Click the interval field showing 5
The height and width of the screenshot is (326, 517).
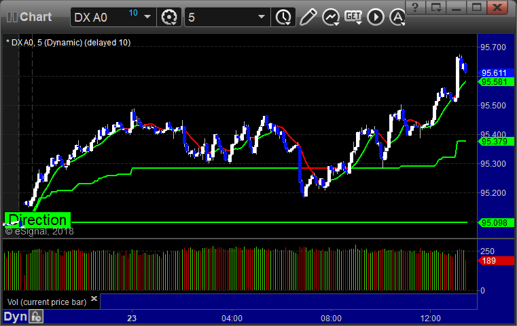coord(221,17)
